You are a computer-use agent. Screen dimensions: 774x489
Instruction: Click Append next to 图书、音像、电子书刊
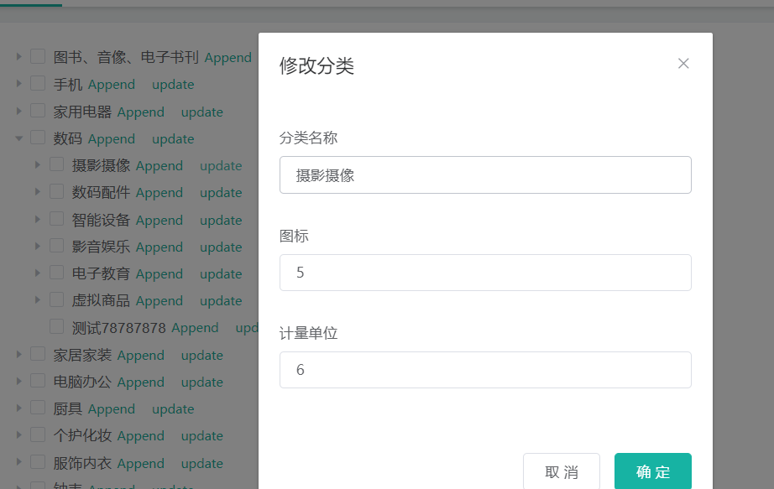click(228, 58)
